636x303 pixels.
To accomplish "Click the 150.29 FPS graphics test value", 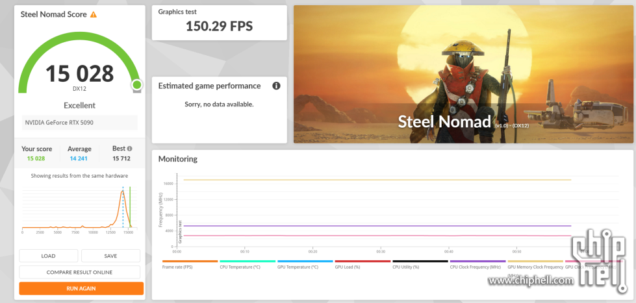I will 219,27.
